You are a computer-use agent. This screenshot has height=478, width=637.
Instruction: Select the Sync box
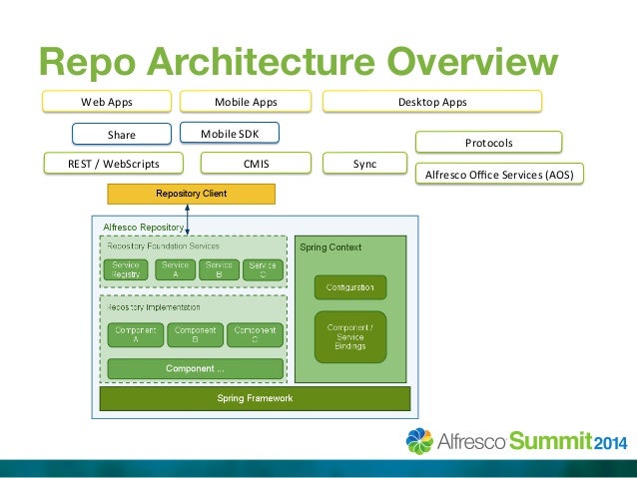pos(364,164)
